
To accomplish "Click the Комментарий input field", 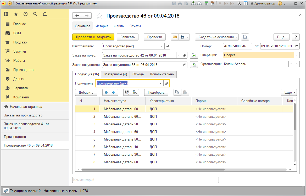I will click(143, 180).
